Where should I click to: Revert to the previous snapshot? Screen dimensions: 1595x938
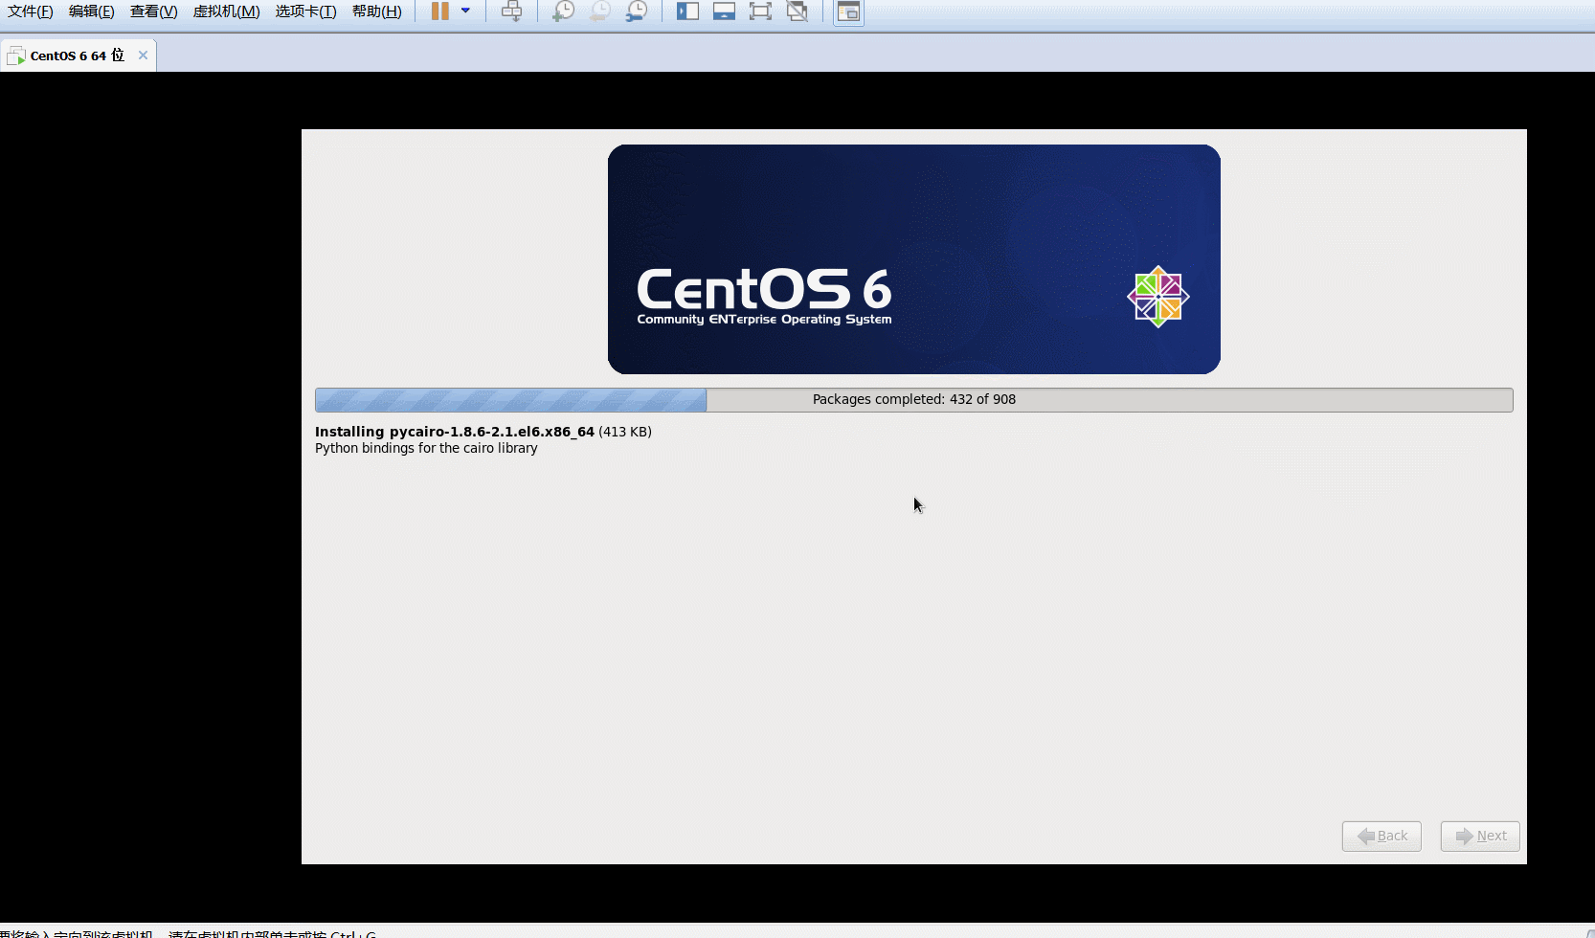(x=600, y=11)
